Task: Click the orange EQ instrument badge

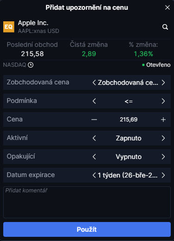Action: [x=9, y=27]
